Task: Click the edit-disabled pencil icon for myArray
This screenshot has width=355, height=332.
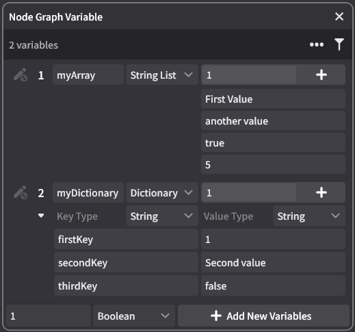Action: coord(21,75)
